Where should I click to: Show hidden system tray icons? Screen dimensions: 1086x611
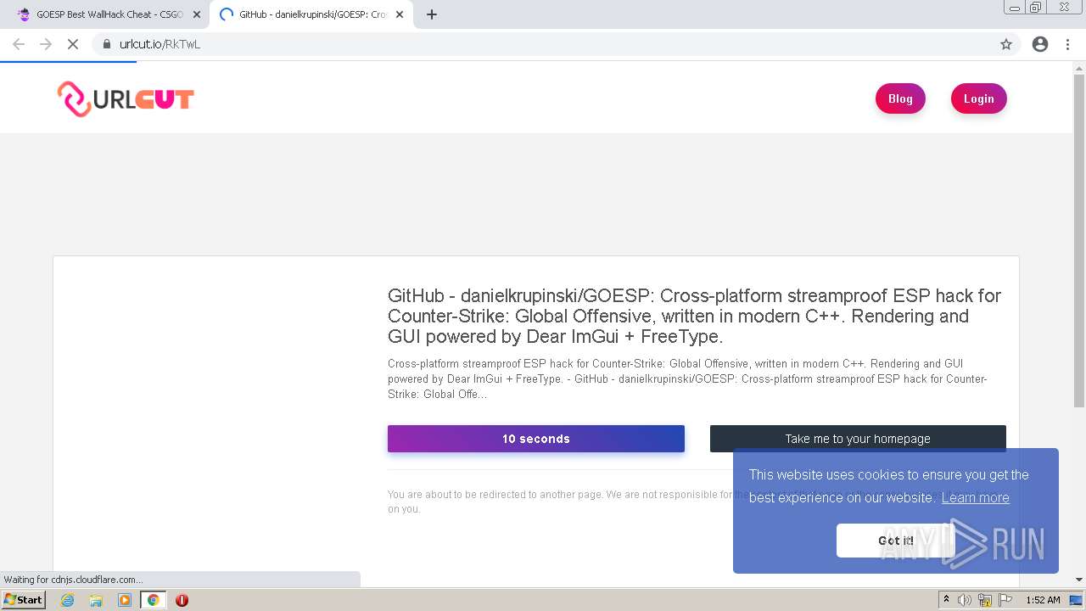(x=946, y=600)
